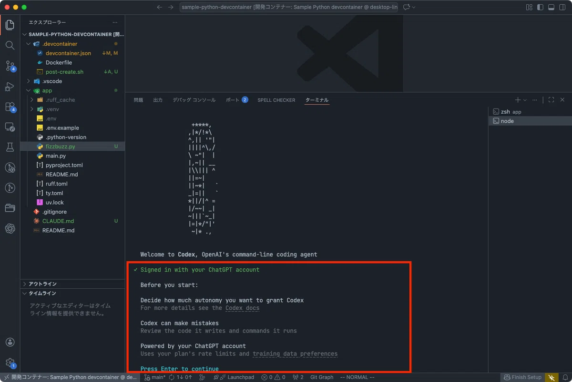Open the Source Control view with badge 4
572x382 pixels.
pyautogui.click(x=10, y=66)
